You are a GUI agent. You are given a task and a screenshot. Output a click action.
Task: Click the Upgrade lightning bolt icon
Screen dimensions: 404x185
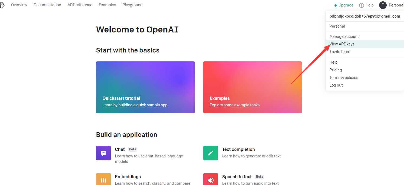click(336, 5)
